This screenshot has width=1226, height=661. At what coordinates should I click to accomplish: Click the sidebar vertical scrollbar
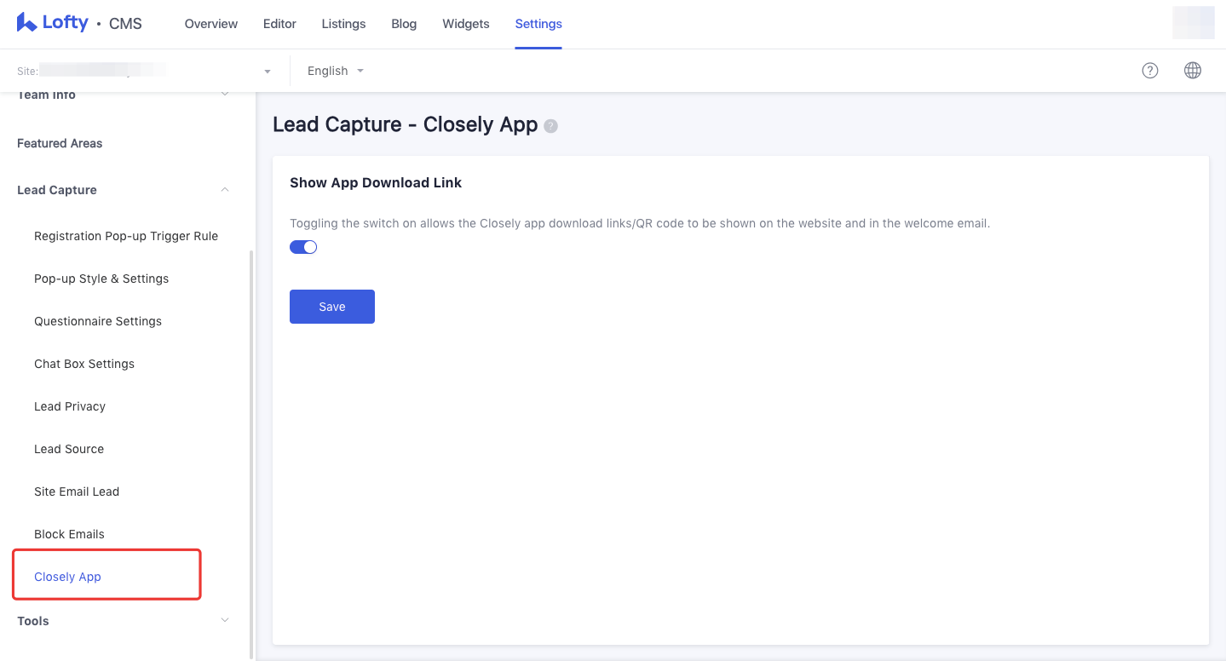tap(251, 454)
